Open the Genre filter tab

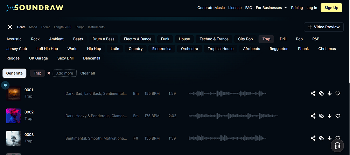click(x=21, y=27)
